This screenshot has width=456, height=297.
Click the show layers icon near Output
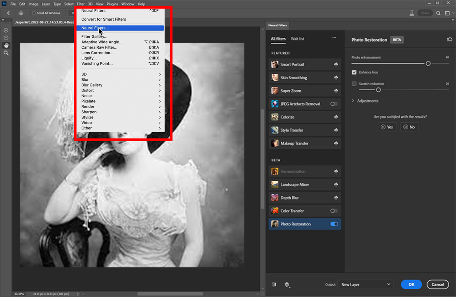pos(287,285)
